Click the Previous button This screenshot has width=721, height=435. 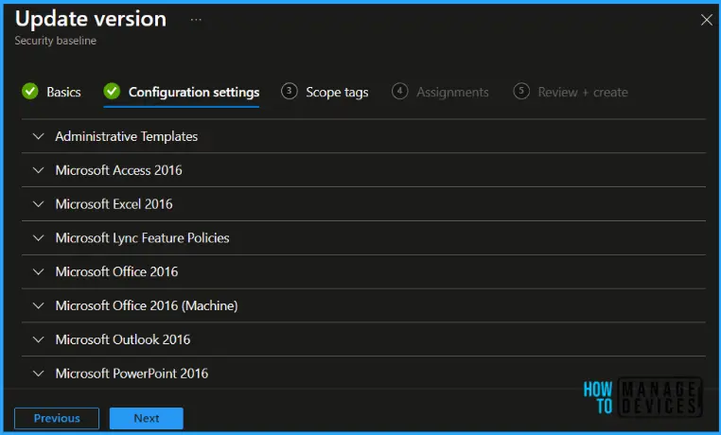click(57, 418)
